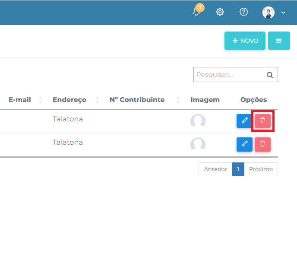This screenshot has height=273, width=297.
Task: Click the first row avatar placeholder image
Action: coord(198,121)
